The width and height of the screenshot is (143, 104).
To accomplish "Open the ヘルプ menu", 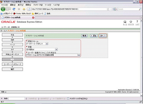I will click(x=56, y=5).
